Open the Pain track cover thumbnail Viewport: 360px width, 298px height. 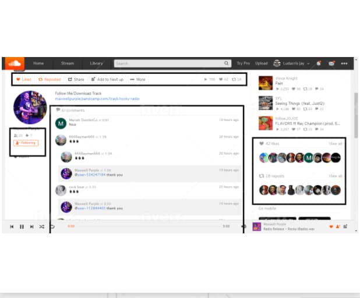pyautogui.click(x=266, y=83)
